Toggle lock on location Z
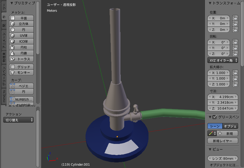This screenshot has height=168, width=244. point(235,29)
